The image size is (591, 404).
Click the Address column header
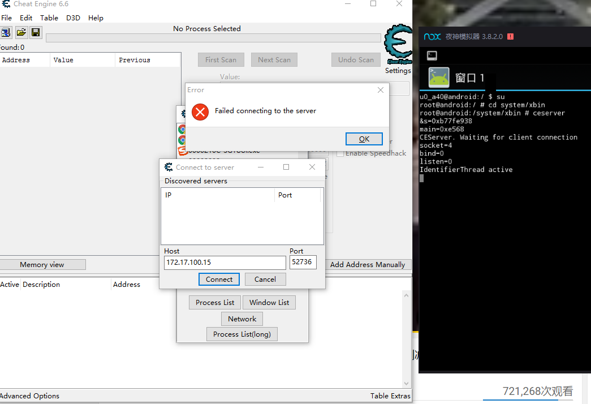point(16,60)
